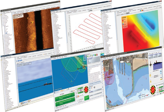Viewport: 164px width, 112px height.
Task: Click the orange icon beside the square icon in the blue-map console
Action: click(x=78, y=97)
